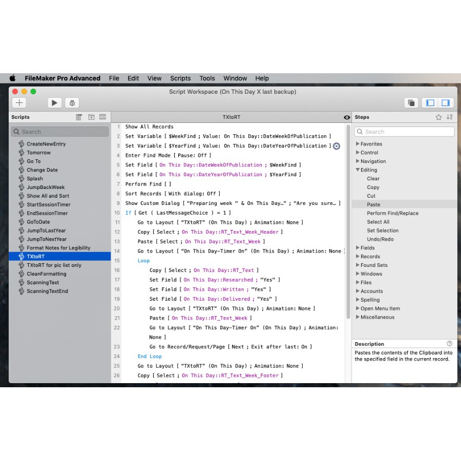Click the separator lines icon in Scripts header
The width and height of the screenshot is (461, 461).
(x=102, y=117)
